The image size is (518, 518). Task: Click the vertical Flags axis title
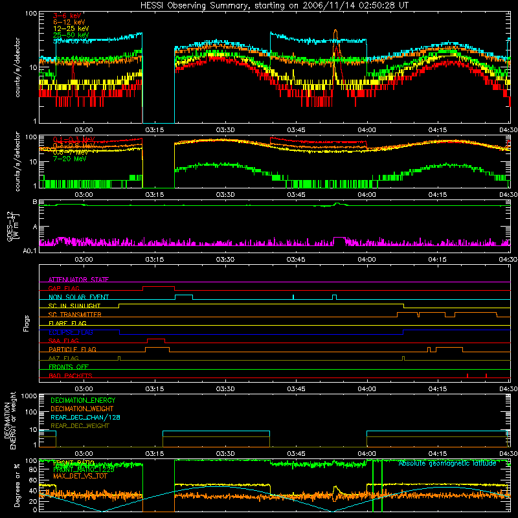[x=27, y=323]
